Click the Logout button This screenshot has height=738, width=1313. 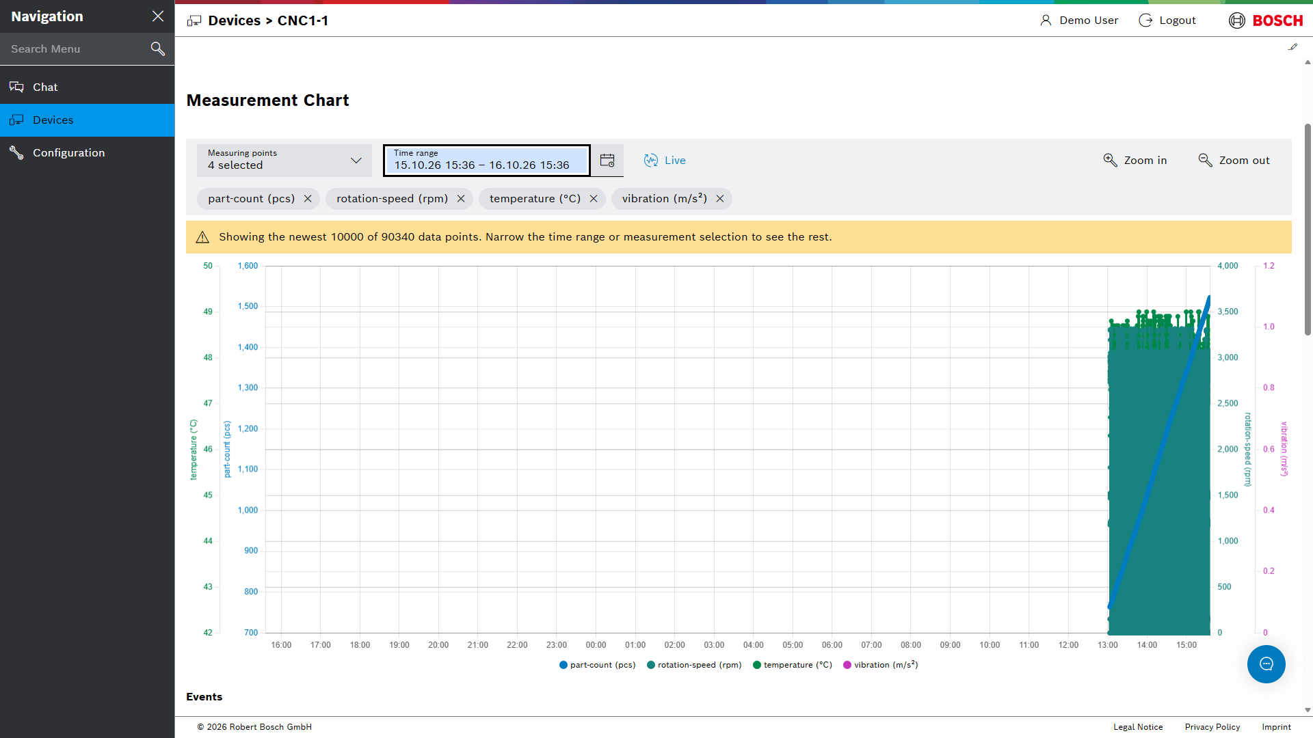point(1167,20)
